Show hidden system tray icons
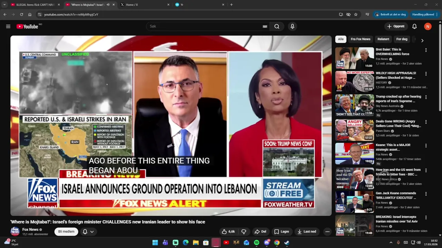This screenshot has height=248, width=442. [x=391, y=242]
